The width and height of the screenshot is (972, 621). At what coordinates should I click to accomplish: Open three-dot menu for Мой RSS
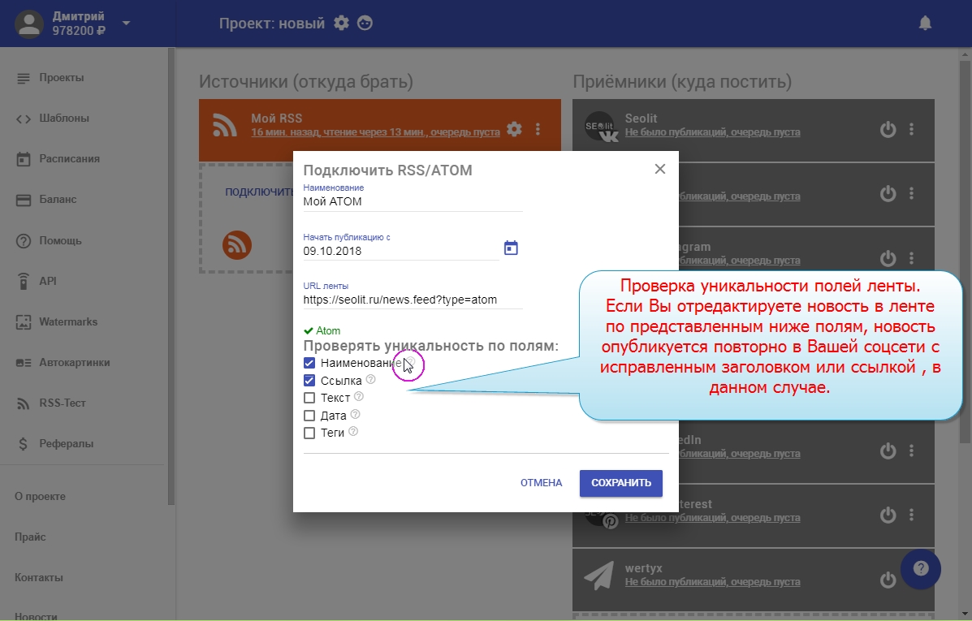click(x=538, y=129)
